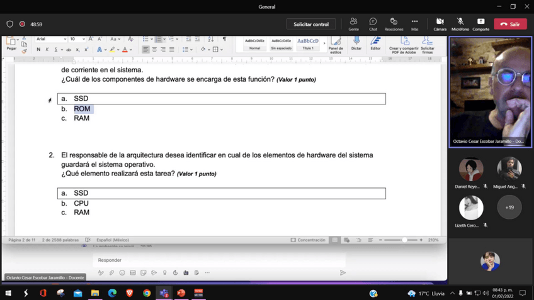Toggle the Cámara on or off
This screenshot has height=300, width=534.
click(x=440, y=24)
